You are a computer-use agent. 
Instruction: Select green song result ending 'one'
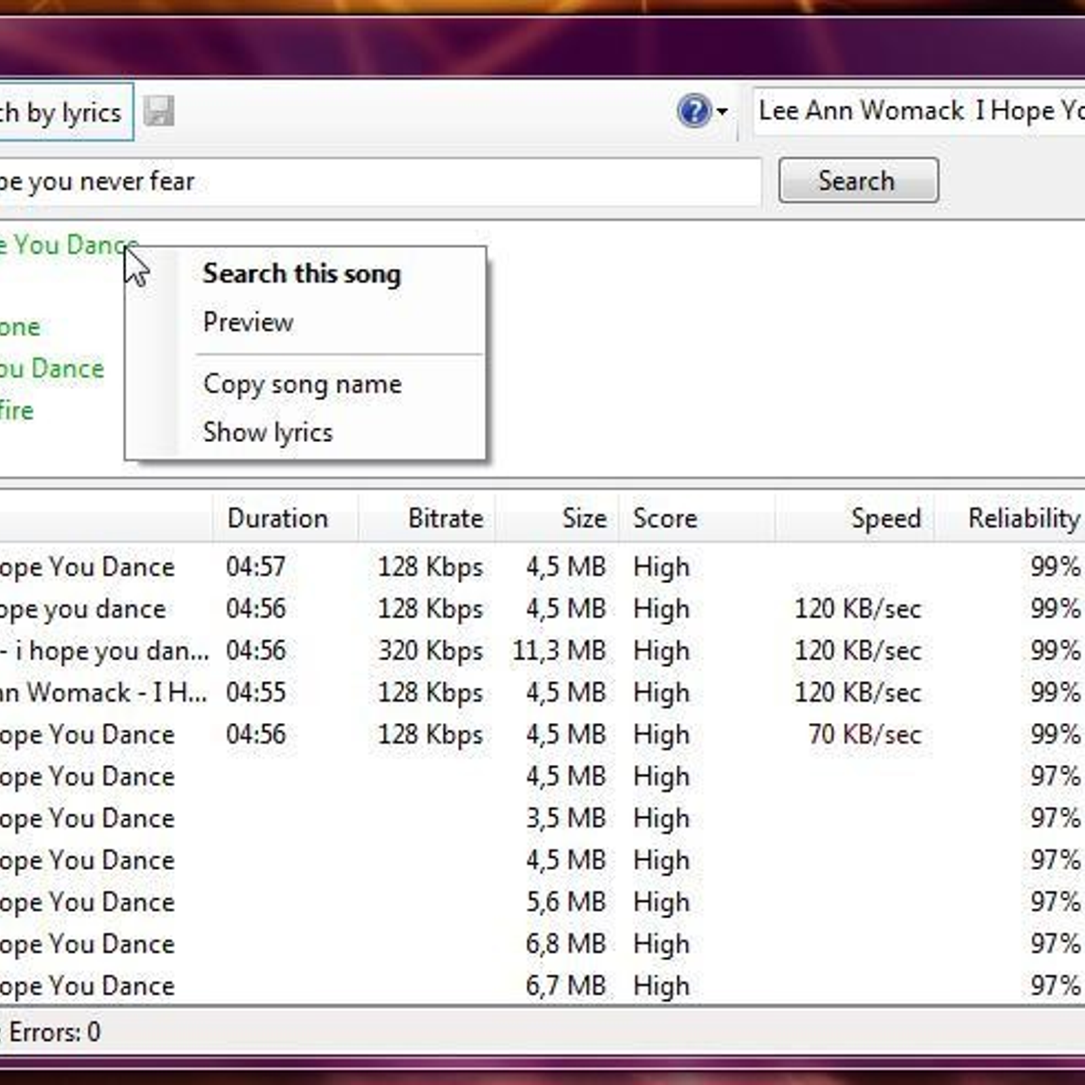pyautogui.click(x=20, y=328)
